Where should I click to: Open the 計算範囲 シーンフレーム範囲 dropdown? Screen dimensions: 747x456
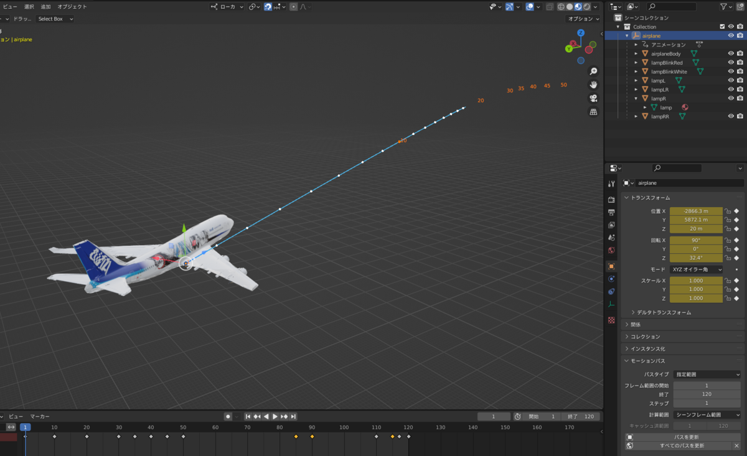click(x=707, y=415)
